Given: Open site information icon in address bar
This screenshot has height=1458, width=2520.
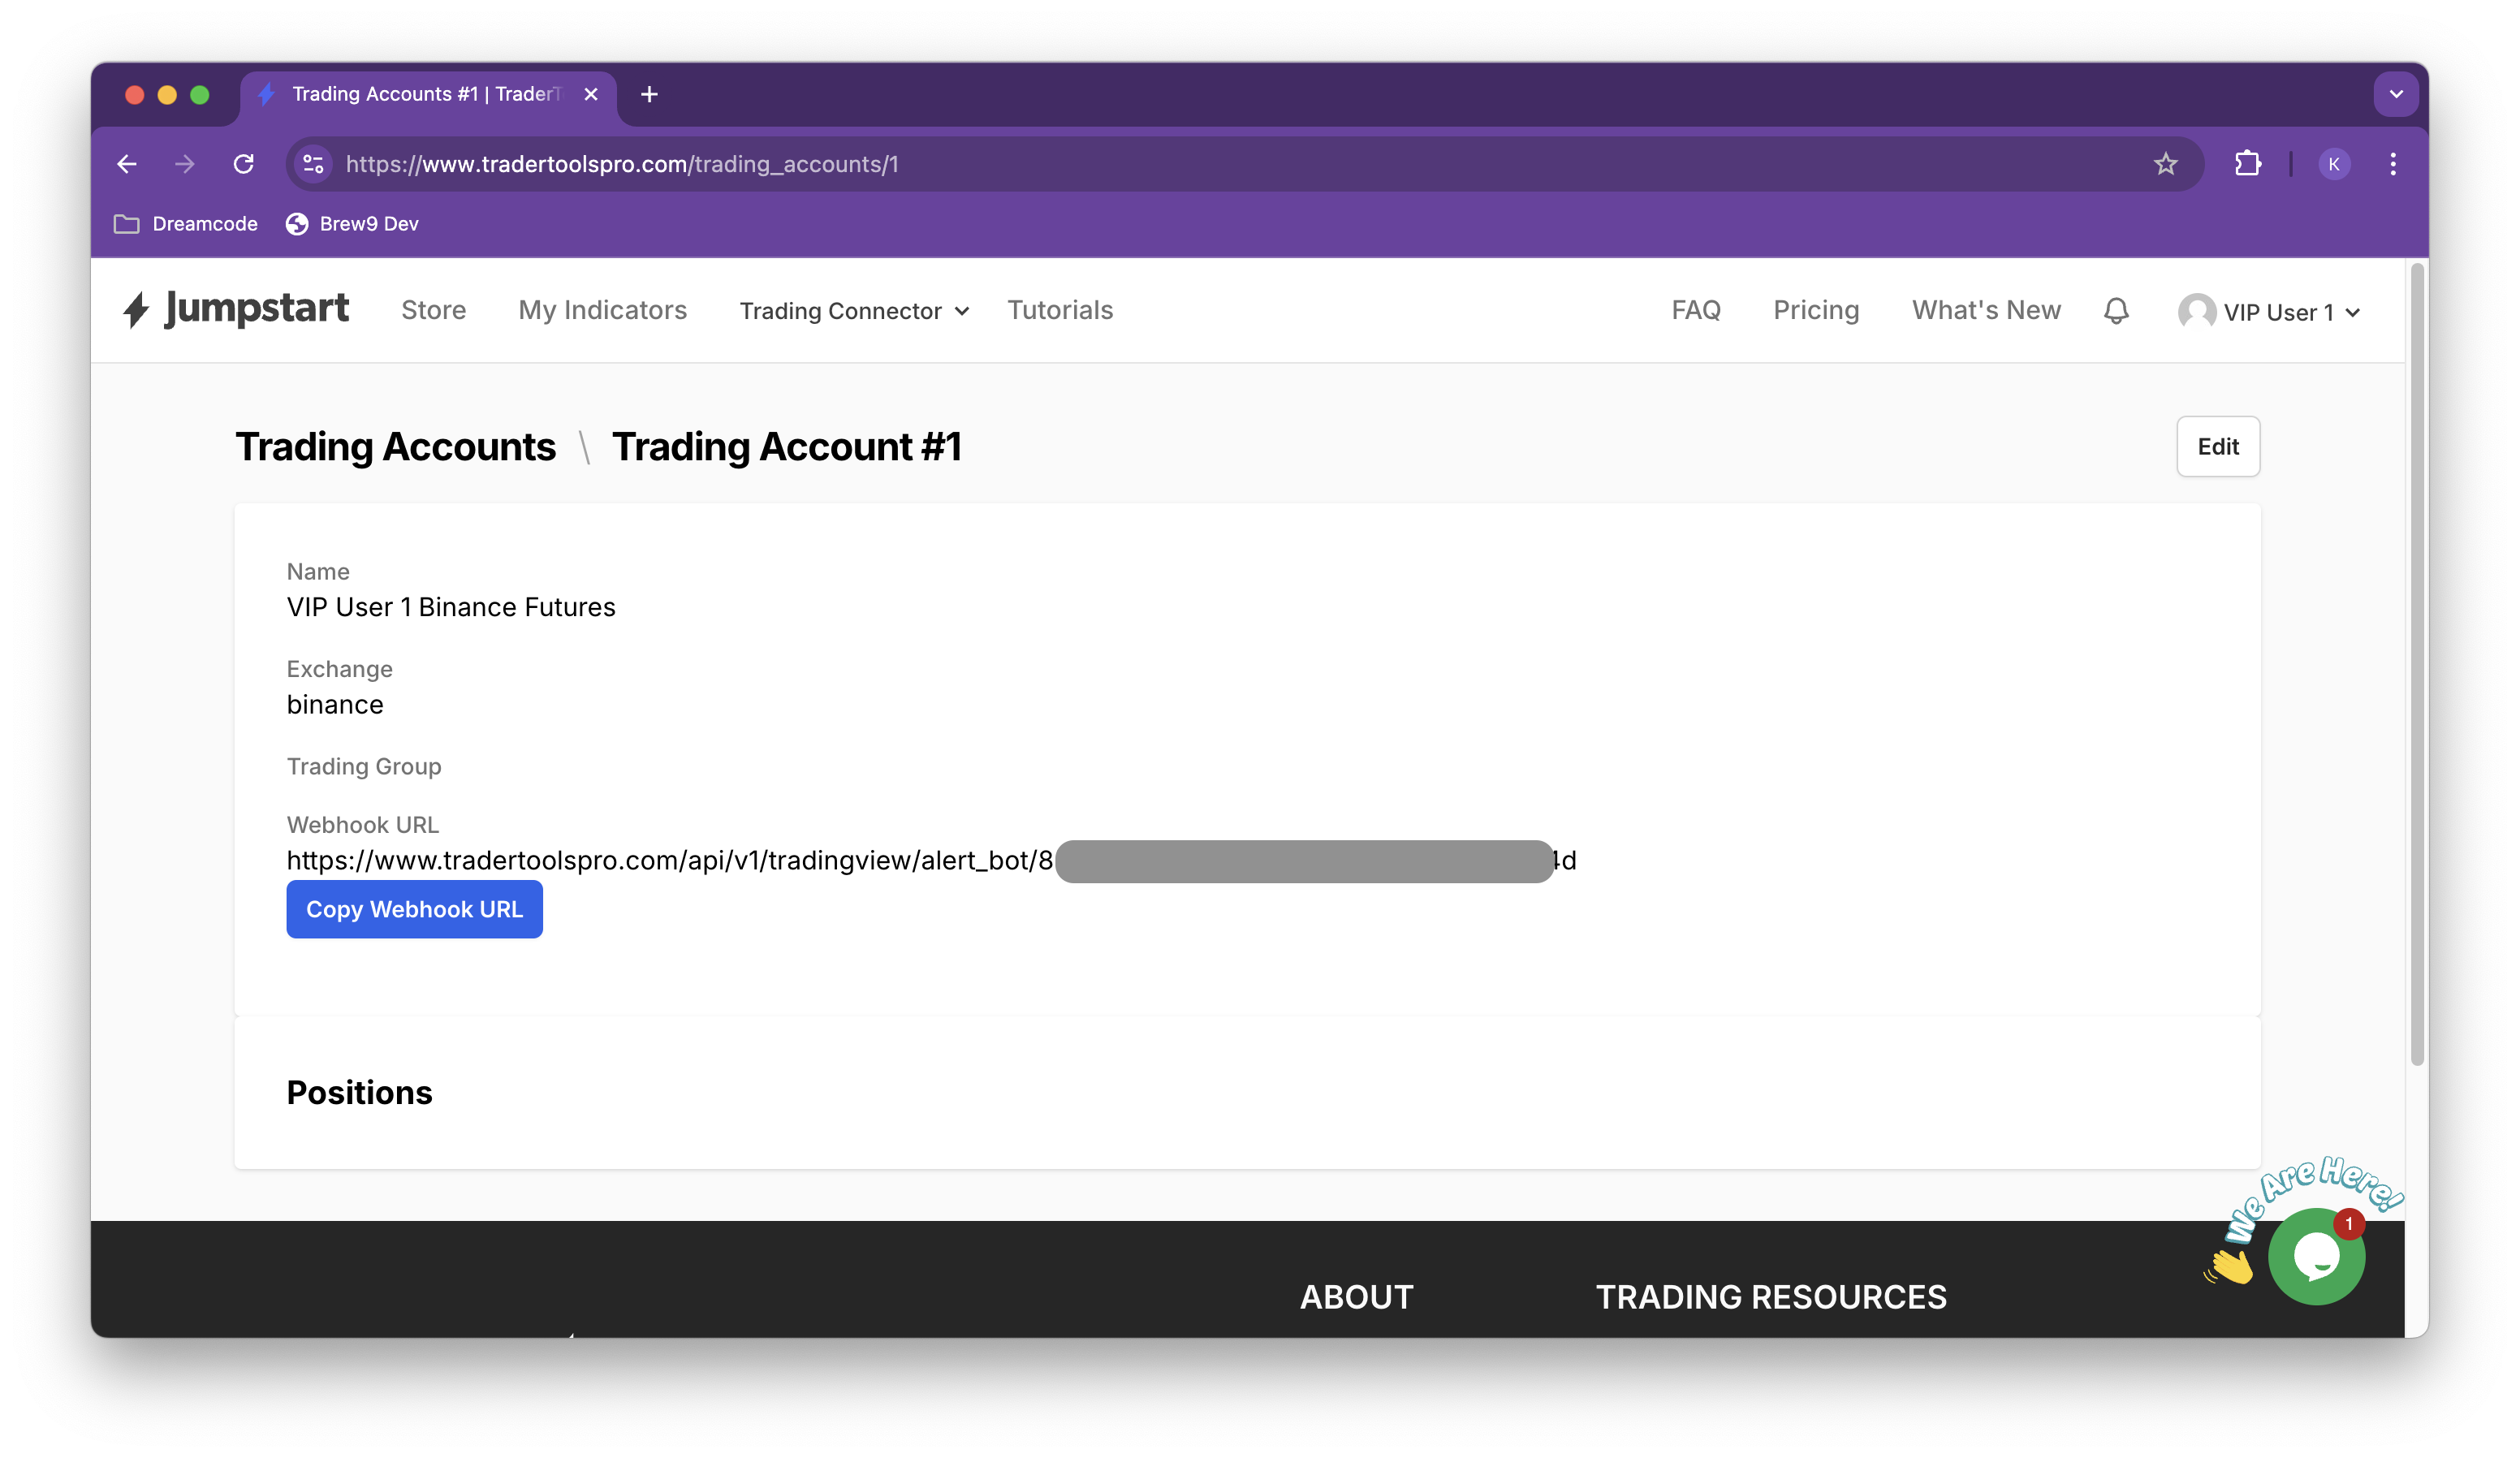Looking at the screenshot, I should 313,164.
